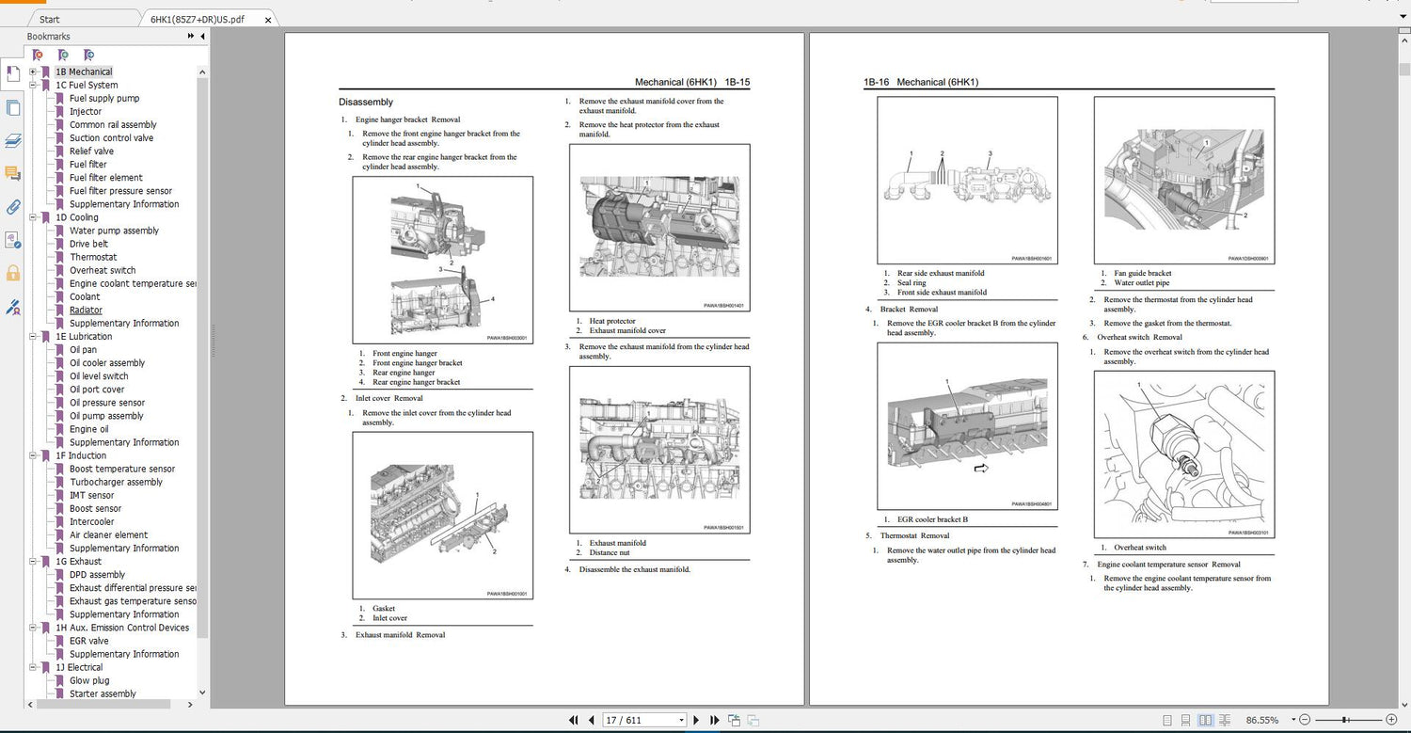
Task: Collapse the Bookmarks panel with left arrow
Action: coord(202,36)
